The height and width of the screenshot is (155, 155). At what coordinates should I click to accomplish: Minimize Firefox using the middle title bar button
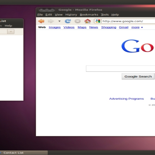(47, 10)
